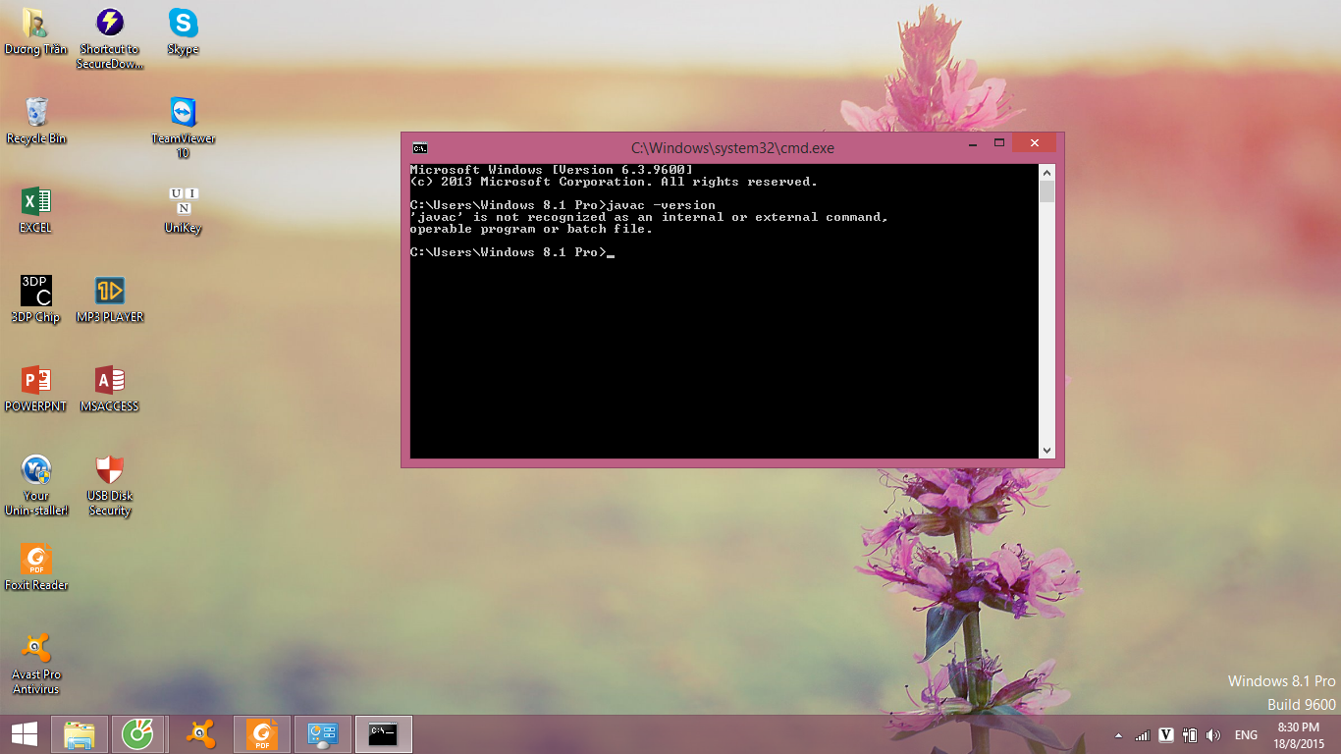Select the Foxit Reader desktop icon
Viewport: 1341px width, 754px height.
[36, 561]
